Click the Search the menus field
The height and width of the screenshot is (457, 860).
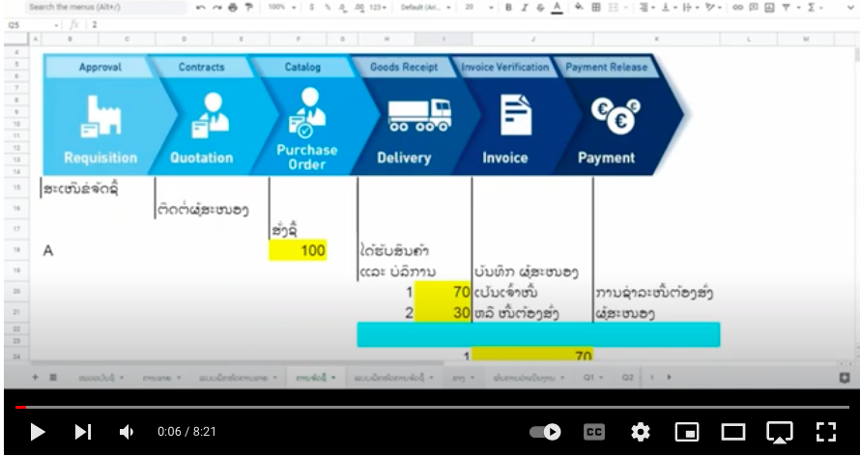[106, 7]
